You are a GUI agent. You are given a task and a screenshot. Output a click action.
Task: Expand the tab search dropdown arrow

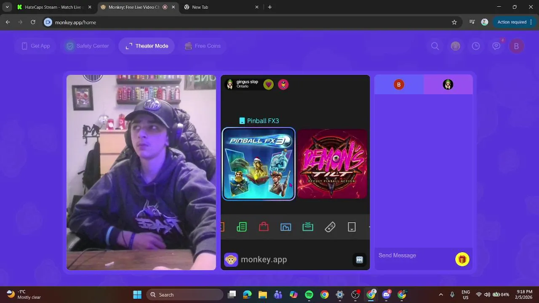pyautogui.click(x=7, y=7)
